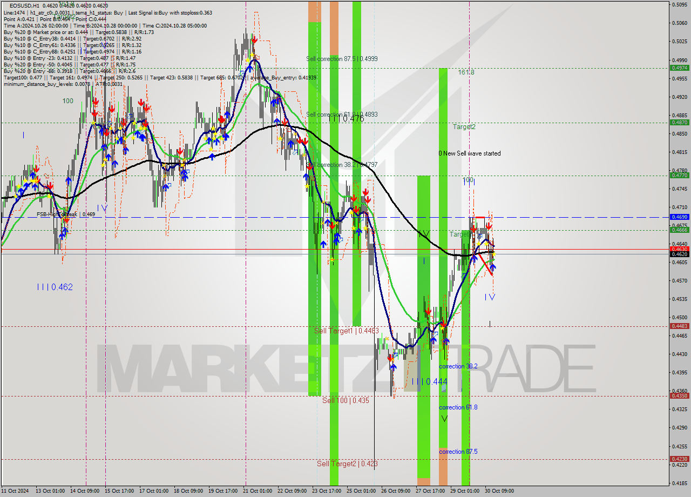
Task: Select the 'Sell Target2 | 0.423' label
Action: (347, 464)
